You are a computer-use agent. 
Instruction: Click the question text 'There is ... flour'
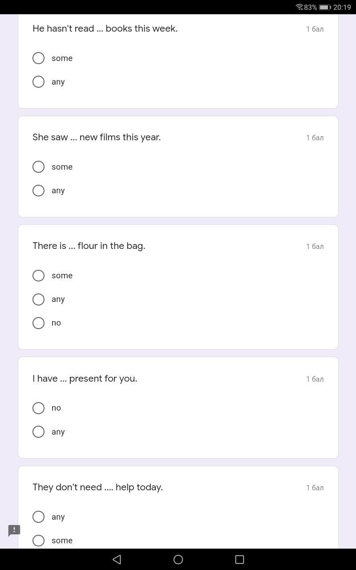point(89,246)
